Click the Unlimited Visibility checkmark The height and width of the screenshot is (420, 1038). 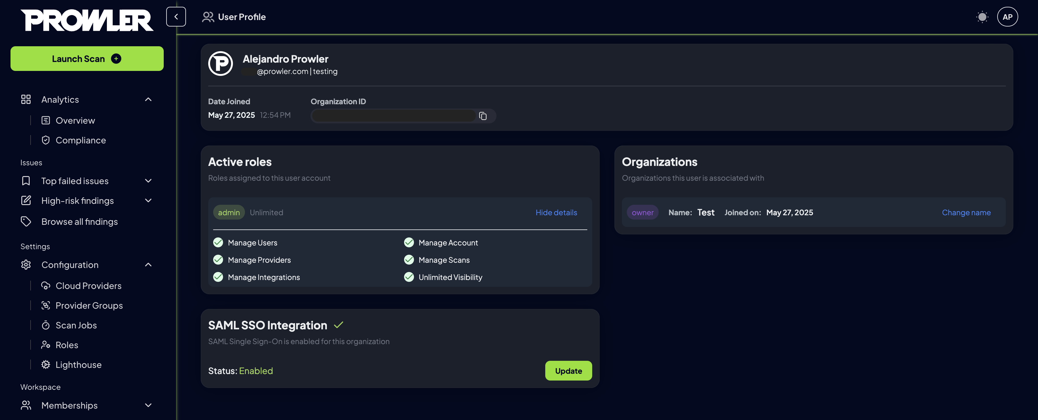tap(409, 277)
